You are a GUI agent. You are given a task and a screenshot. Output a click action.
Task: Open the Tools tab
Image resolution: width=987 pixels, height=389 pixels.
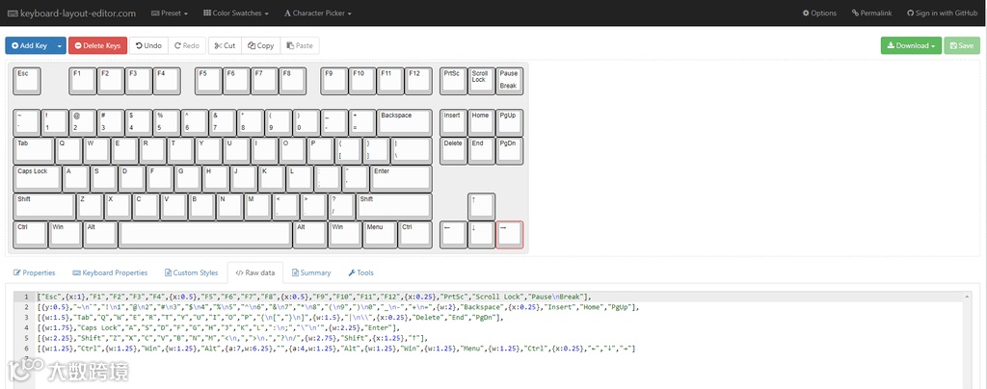point(360,272)
